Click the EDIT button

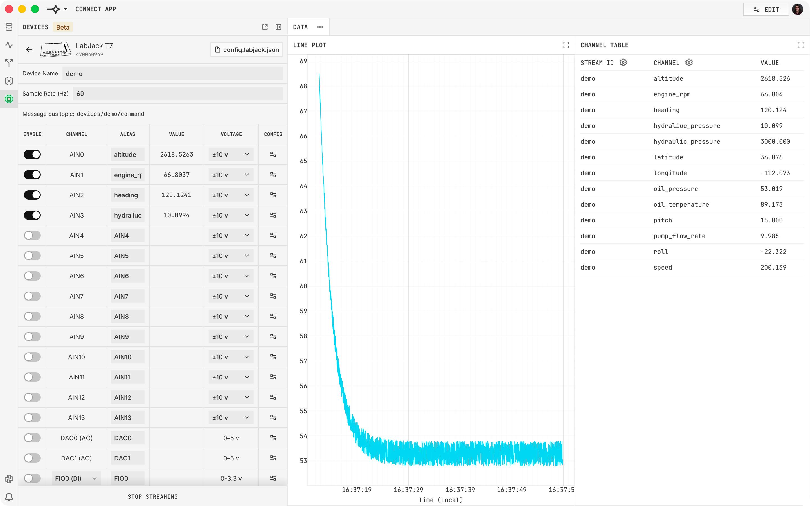pos(766,9)
